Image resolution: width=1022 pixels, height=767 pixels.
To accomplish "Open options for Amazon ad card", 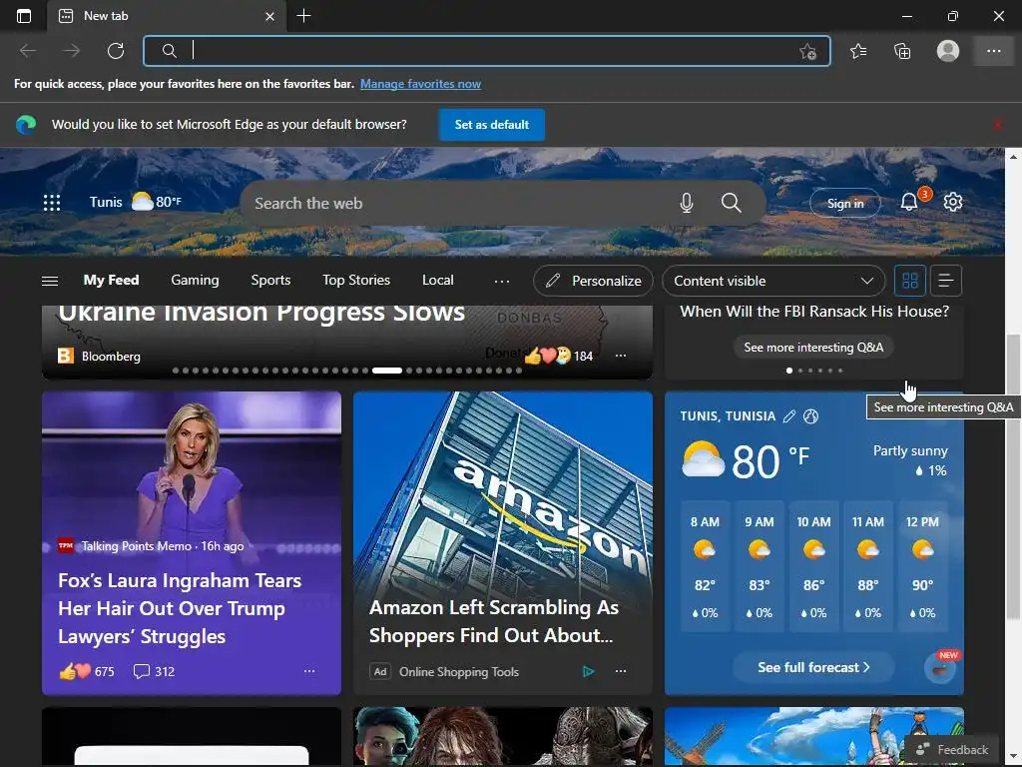I will click(621, 671).
